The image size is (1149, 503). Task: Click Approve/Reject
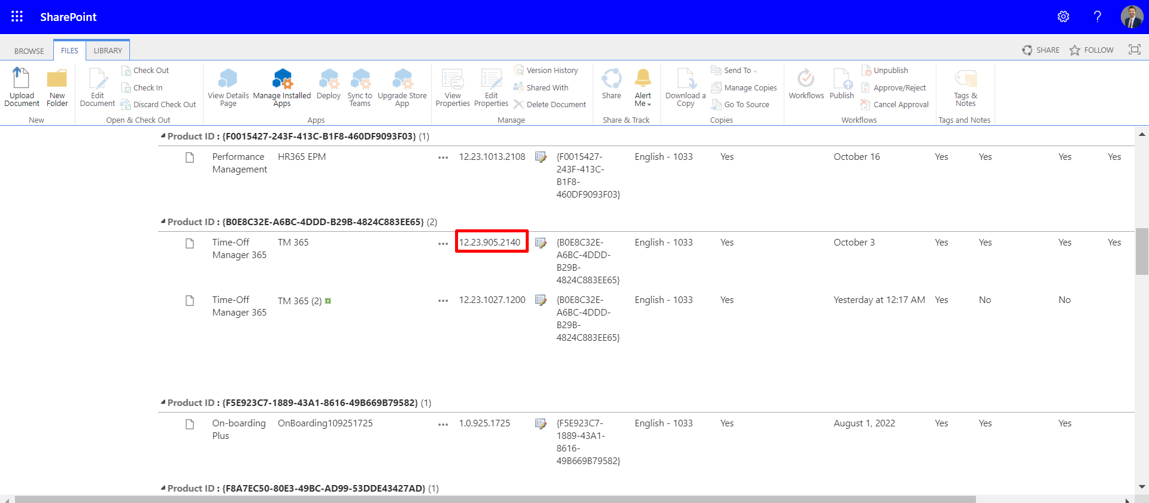893,87
